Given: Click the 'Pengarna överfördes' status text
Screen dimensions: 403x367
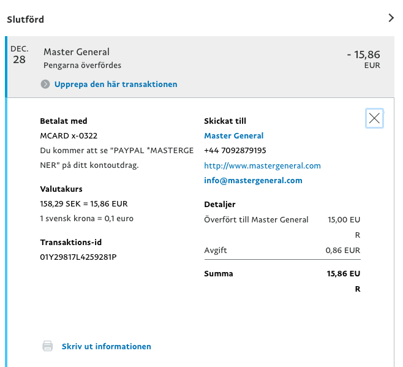Looking at the screenshot, I should [82, 66].
